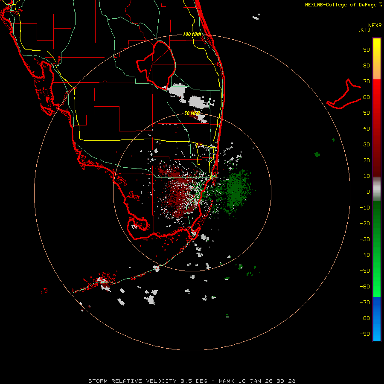Click the [KT] units label
Viewport: 384px width, 384px height.
364,29
